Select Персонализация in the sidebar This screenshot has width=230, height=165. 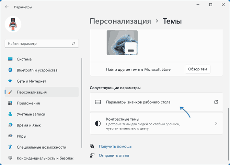point(42,92)
